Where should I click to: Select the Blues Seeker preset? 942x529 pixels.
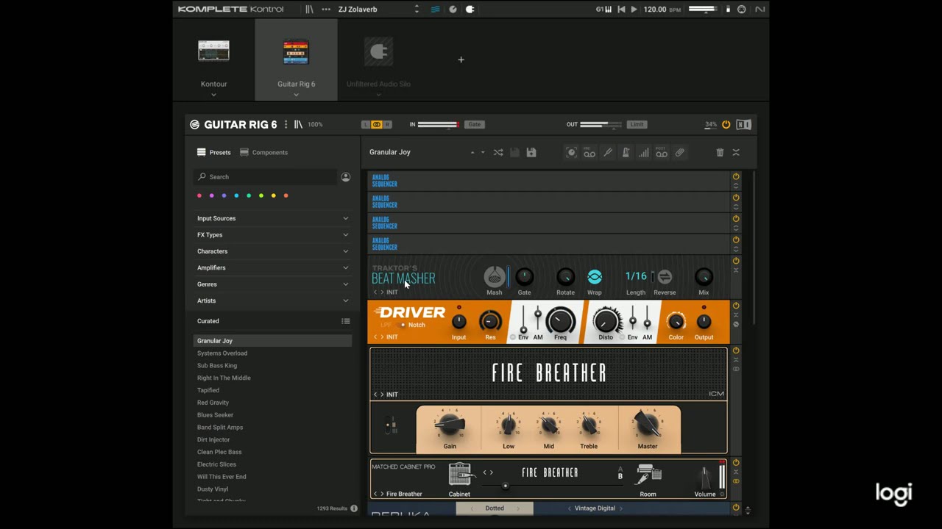(215, 415)
